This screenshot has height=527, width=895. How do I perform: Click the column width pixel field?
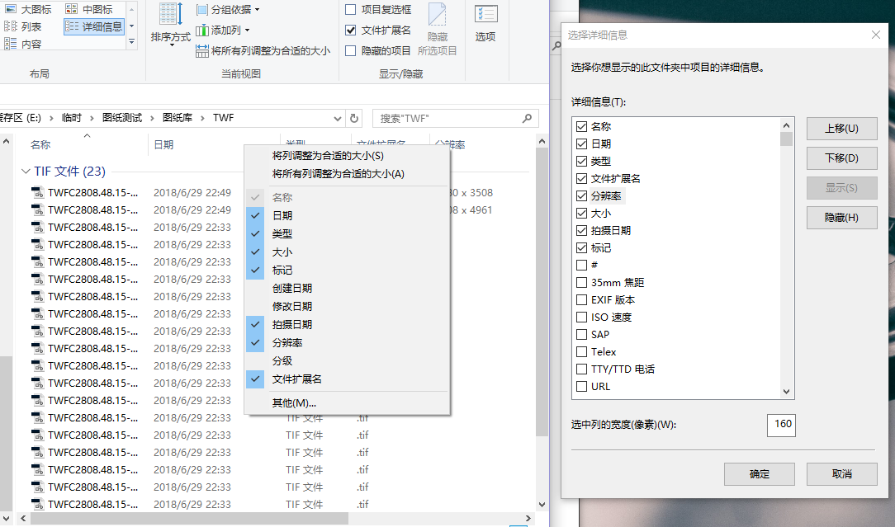(781, 425)
